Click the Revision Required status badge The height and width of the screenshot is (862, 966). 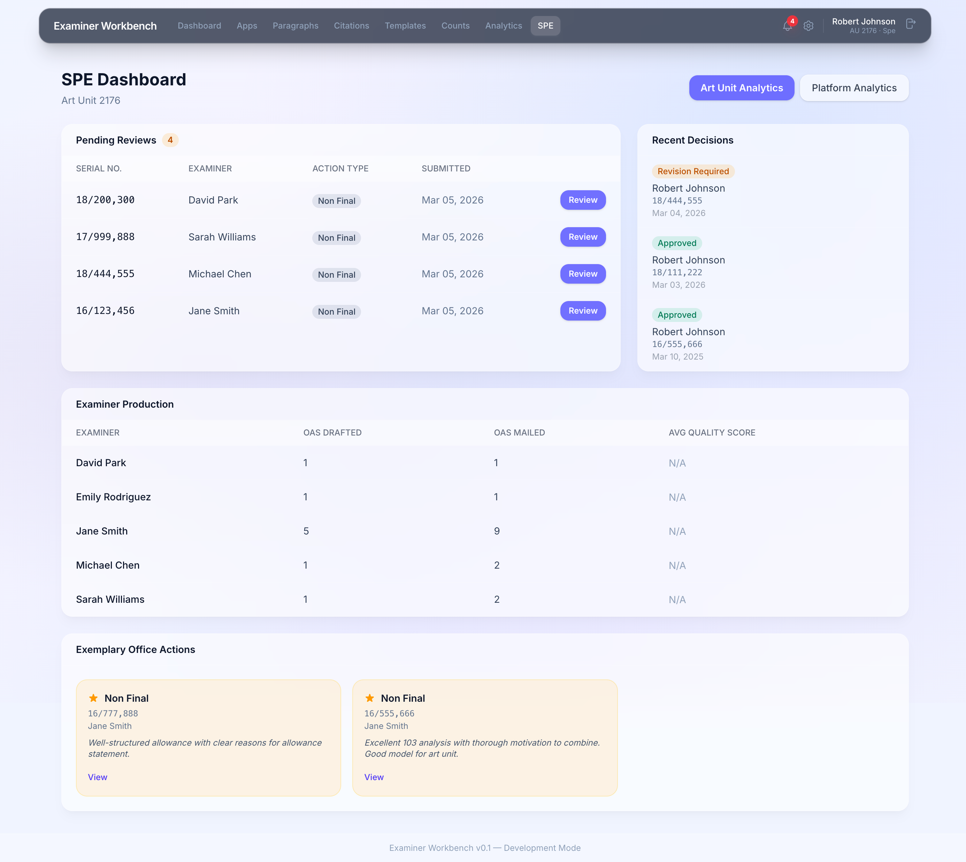point(693,171)
